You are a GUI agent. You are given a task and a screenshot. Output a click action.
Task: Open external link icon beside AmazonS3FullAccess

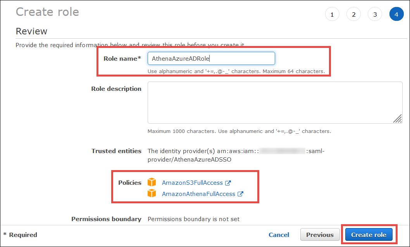228,183
